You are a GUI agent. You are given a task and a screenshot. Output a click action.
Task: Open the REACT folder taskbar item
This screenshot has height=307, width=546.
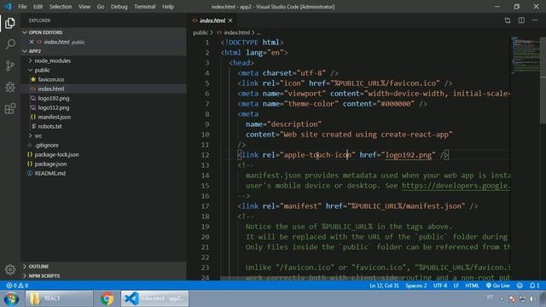click(x=59, y=298)
